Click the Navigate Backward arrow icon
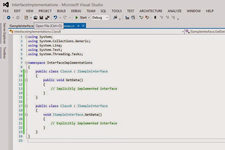This screenshot has height=150, width=225. click(x=9, y=18)
